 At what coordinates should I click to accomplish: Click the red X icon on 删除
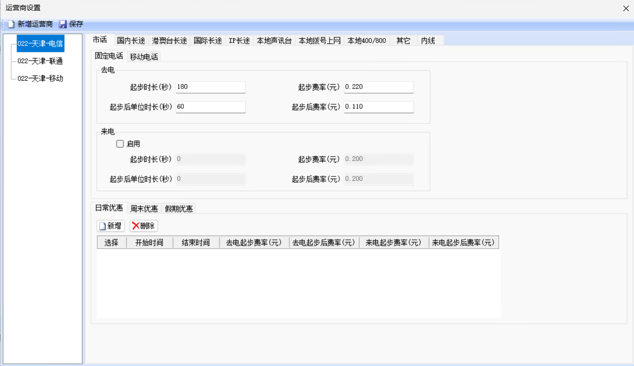135,226
